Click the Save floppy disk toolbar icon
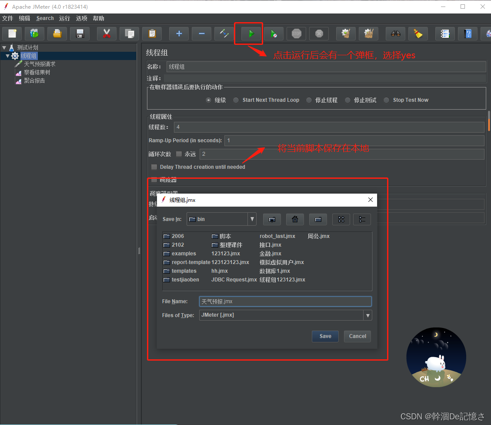The width and height of the screenshot is (491, 425). point(80,33)
